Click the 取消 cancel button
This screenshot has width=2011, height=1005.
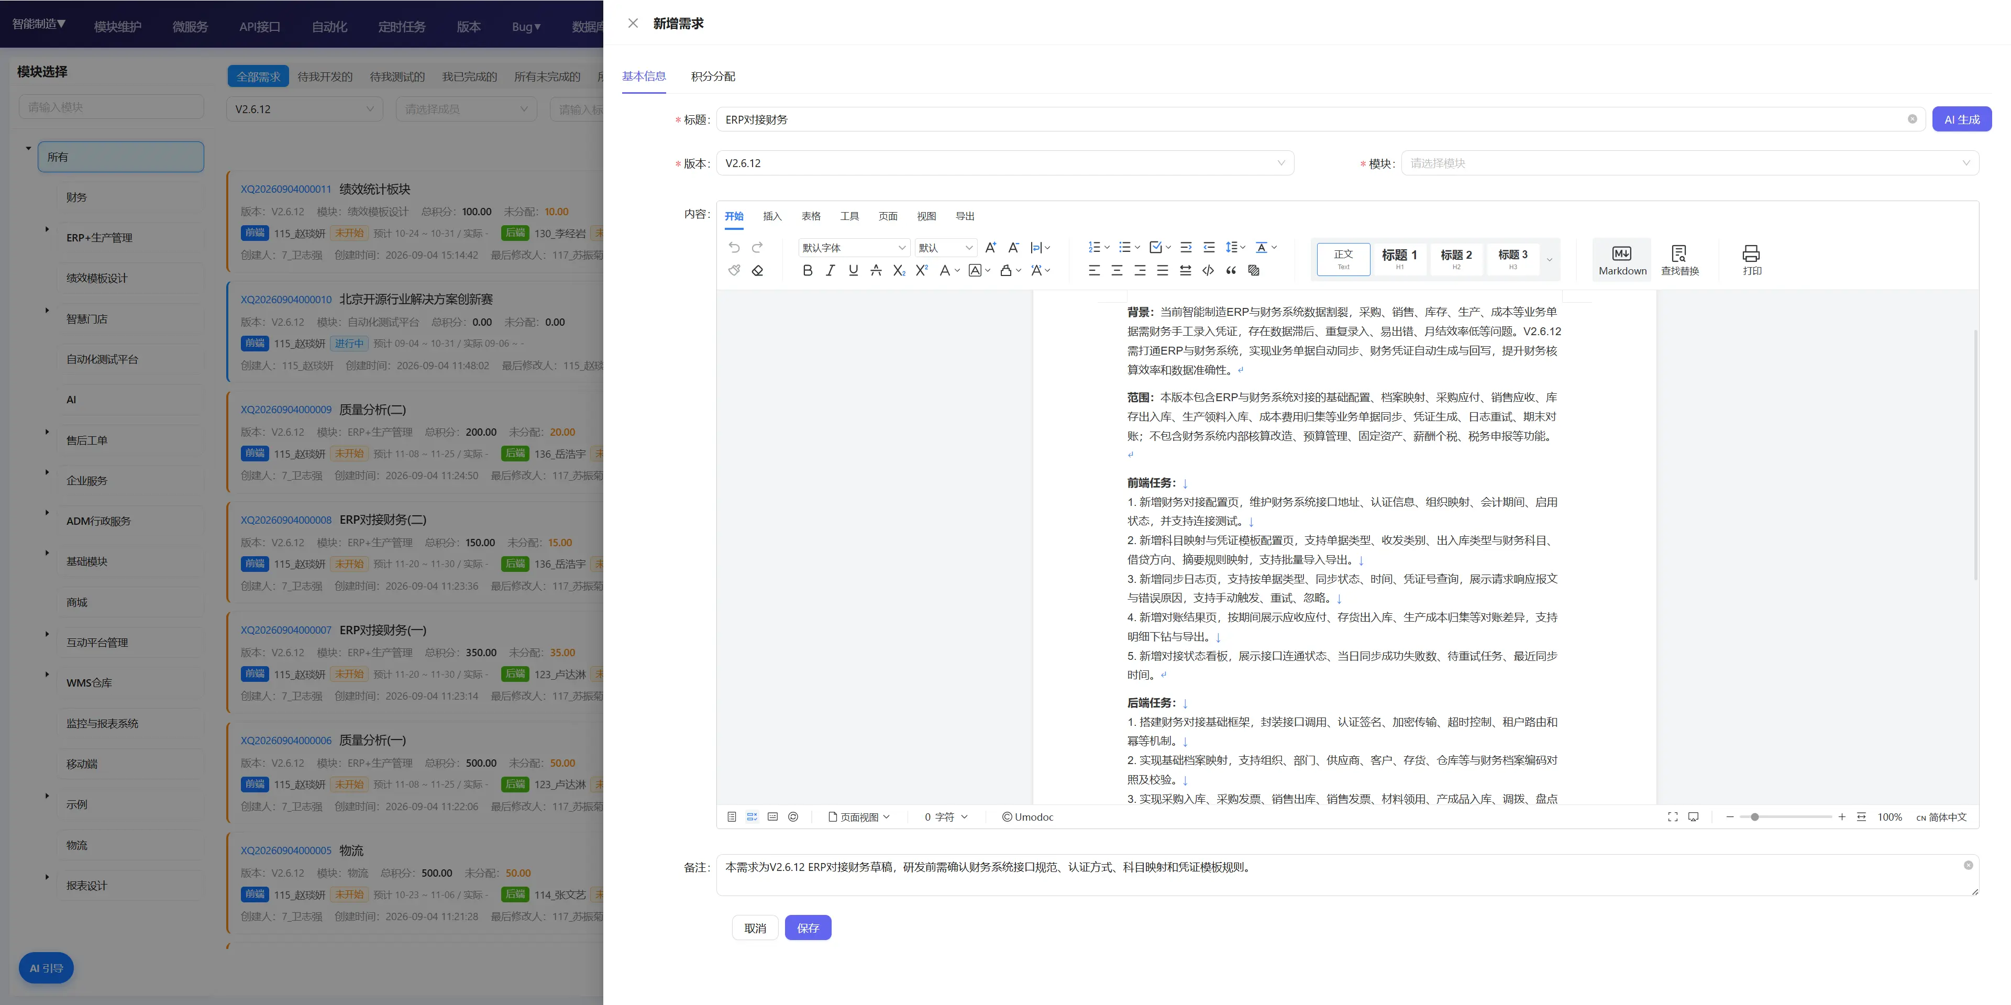tap(755, 927)
